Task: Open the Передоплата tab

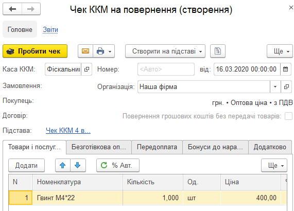Action: [157, 147]
